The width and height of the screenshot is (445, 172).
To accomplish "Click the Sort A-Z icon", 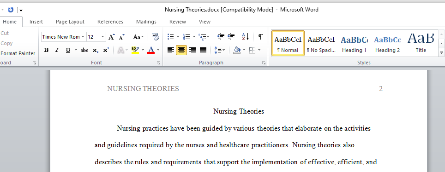I will tap(246, 37).
